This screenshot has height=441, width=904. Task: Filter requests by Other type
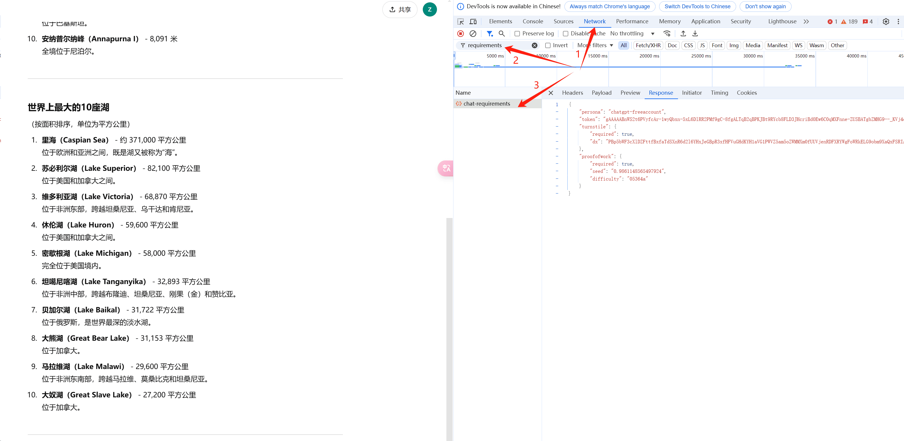[x=837, y=46]
